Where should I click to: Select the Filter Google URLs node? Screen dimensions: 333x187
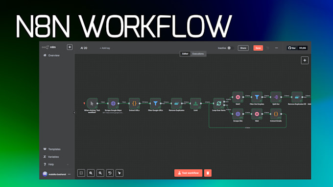pos(155,104)
